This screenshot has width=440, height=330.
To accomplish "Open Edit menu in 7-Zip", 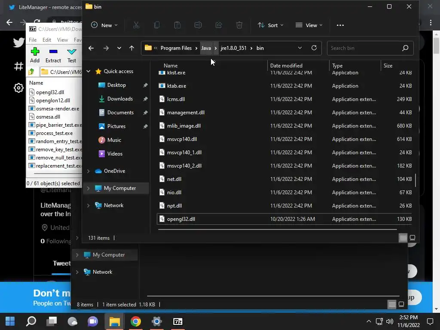I will 46,40.
